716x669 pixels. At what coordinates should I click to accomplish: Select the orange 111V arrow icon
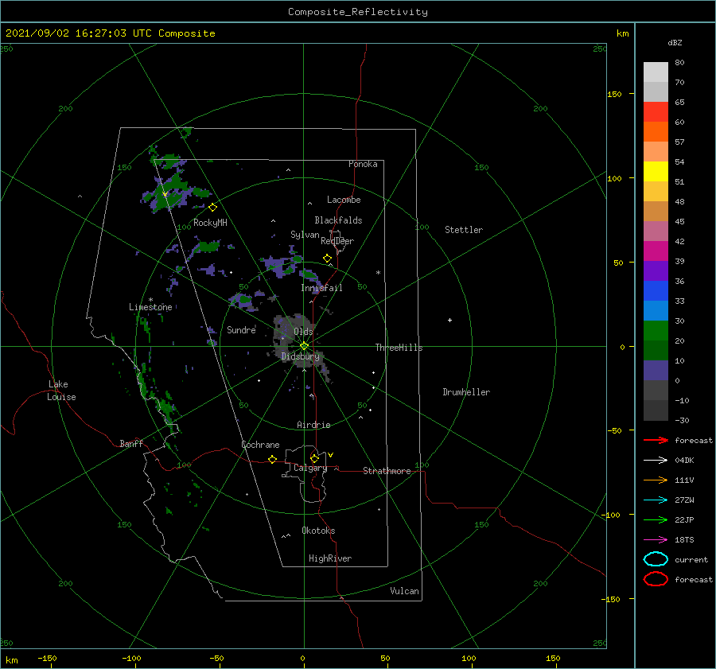[x=656, y=480]
